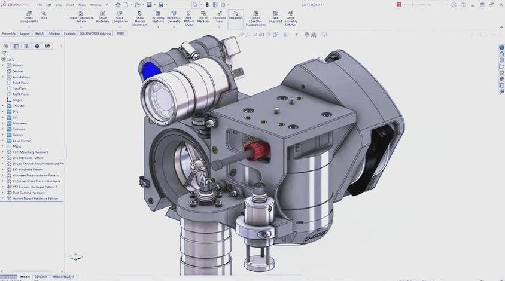
Task: Switch to FeatureManager design tree tab
Action: [5, 46]
